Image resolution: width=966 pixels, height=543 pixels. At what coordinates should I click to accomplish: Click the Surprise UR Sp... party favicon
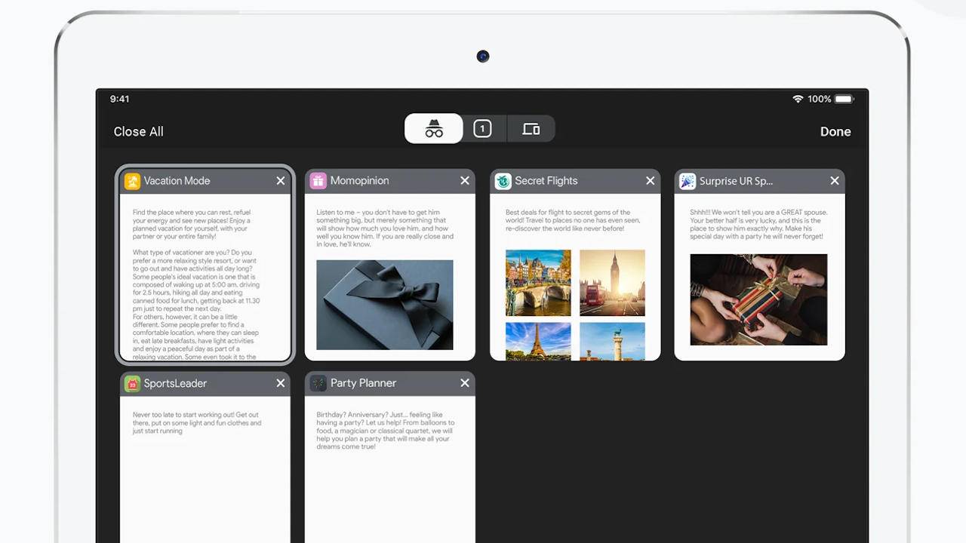click(x=688, y=181)
